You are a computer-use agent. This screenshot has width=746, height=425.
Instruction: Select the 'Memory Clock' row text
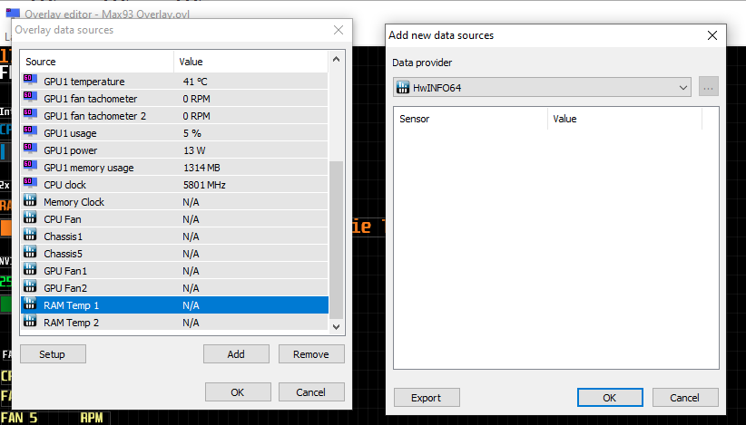tap(74, 202)
